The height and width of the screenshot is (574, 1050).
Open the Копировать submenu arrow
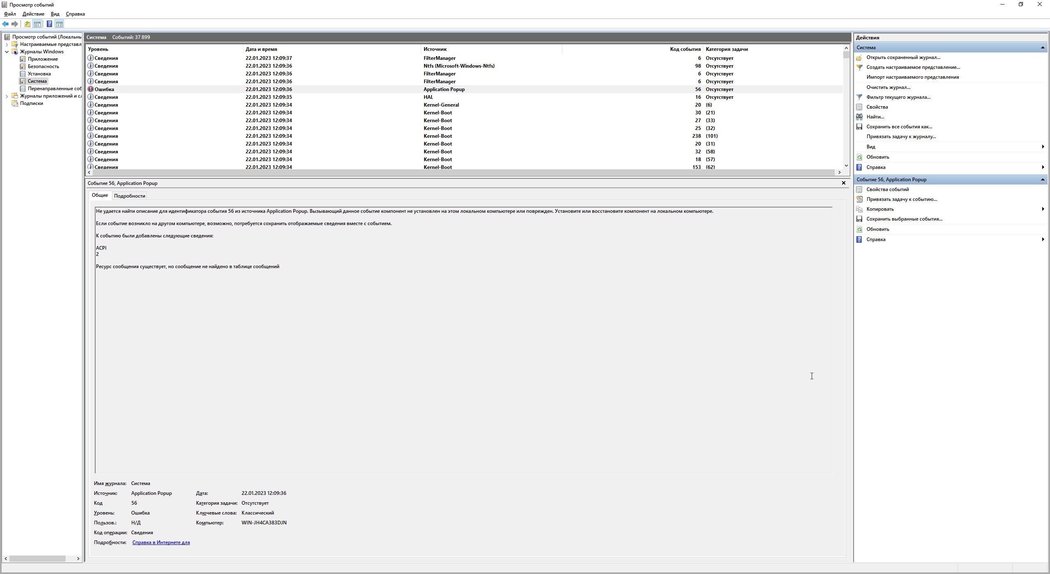pyautogui.click(x=1043, y=209)
